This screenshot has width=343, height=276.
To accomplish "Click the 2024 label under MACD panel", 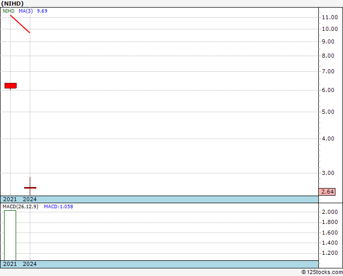I will (x=30, y=264).
